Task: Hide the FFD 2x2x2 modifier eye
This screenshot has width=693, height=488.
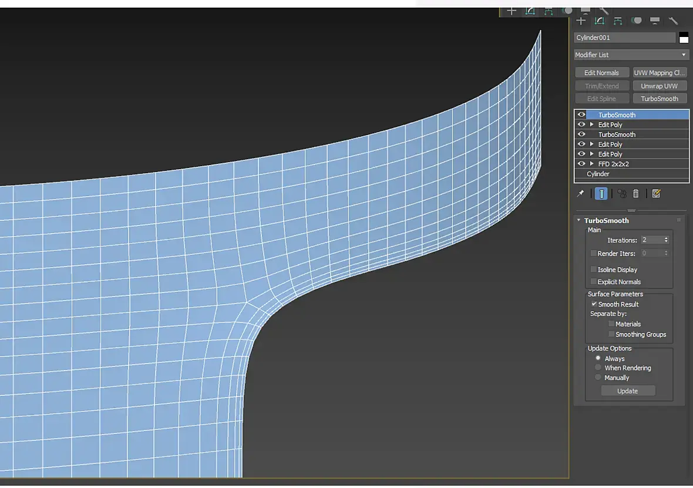Action: tap(581, 164)
